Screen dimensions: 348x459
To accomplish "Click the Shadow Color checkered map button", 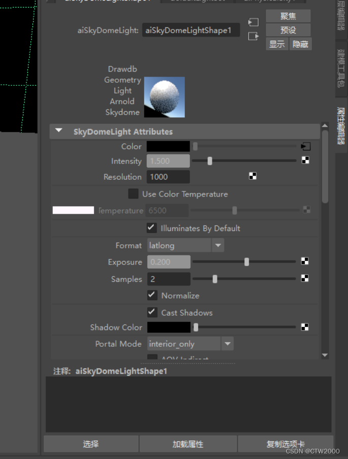I will click(x=305, y=327).
